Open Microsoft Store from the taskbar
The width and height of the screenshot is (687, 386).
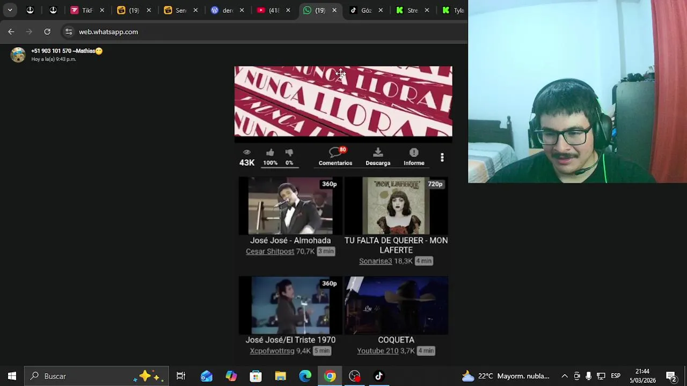[x=256, y=376]
